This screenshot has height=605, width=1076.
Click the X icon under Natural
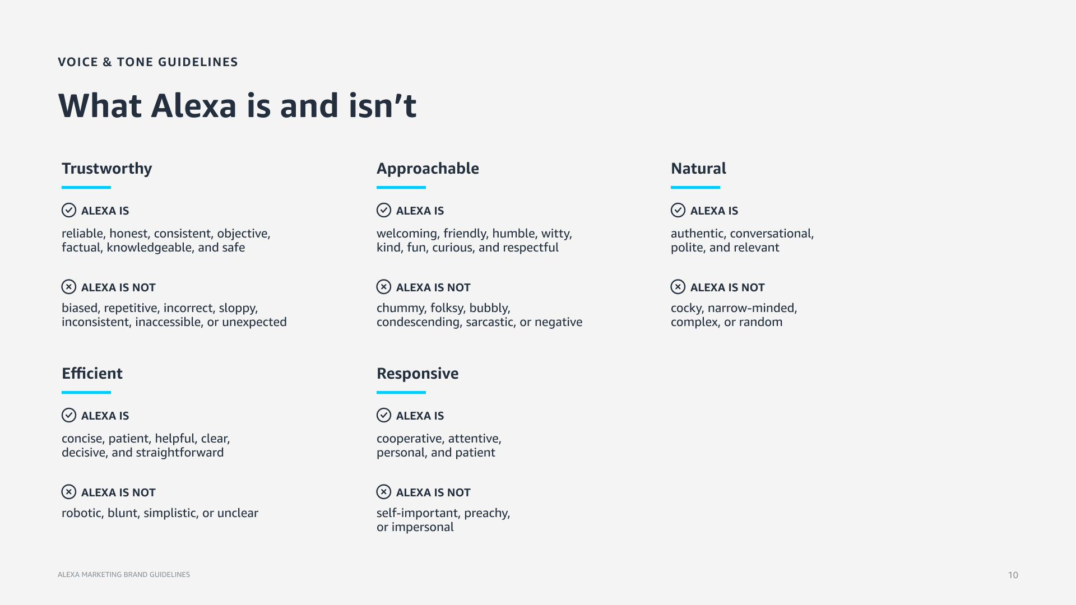tap(678, 287)
